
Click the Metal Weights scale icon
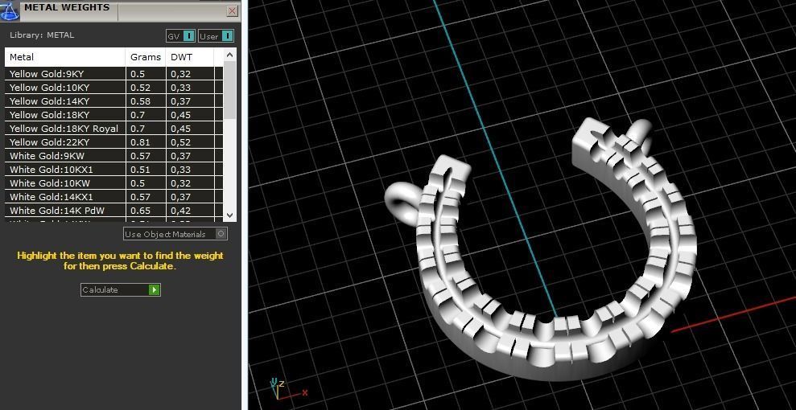tap(10, 10)
